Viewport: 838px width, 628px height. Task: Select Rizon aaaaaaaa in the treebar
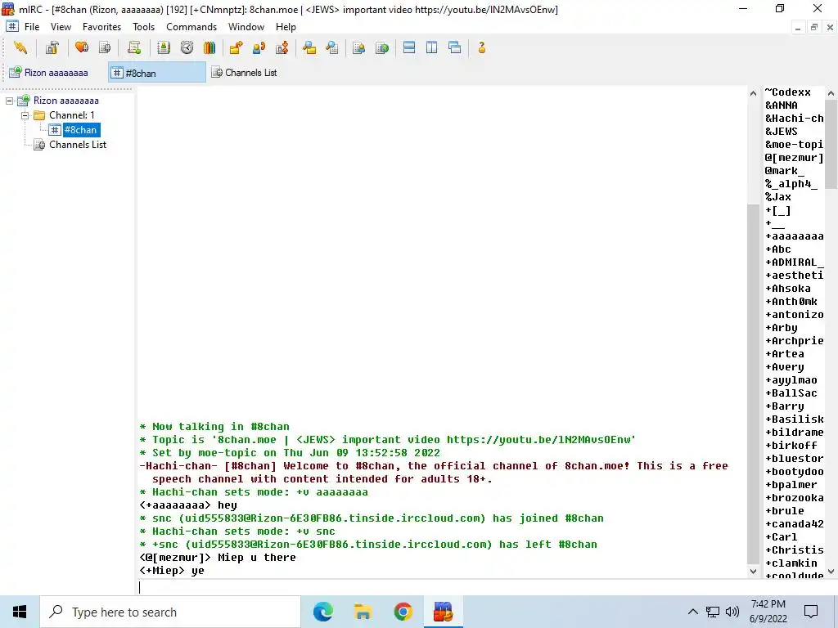click(x=65, y=101)
